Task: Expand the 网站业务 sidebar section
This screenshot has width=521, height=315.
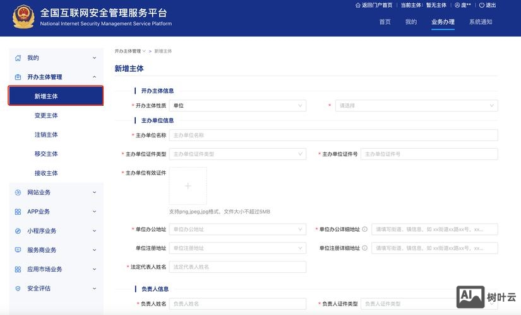Action: (x=94, y=192)
